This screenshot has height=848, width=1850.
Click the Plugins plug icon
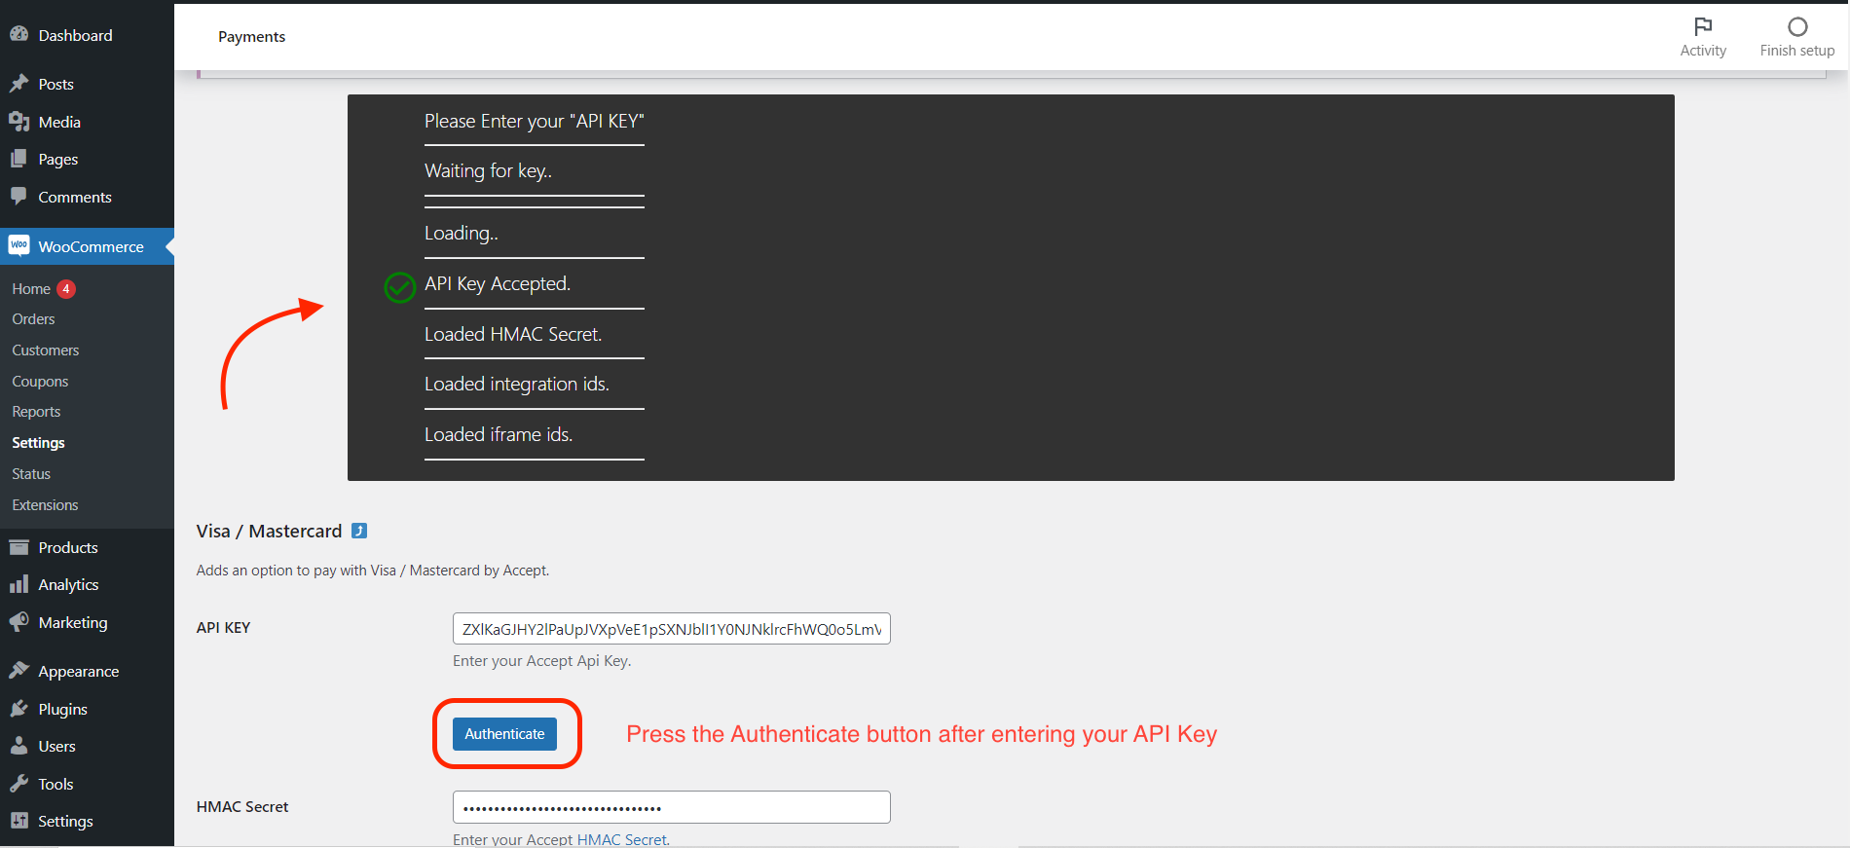tap(18, 708)
